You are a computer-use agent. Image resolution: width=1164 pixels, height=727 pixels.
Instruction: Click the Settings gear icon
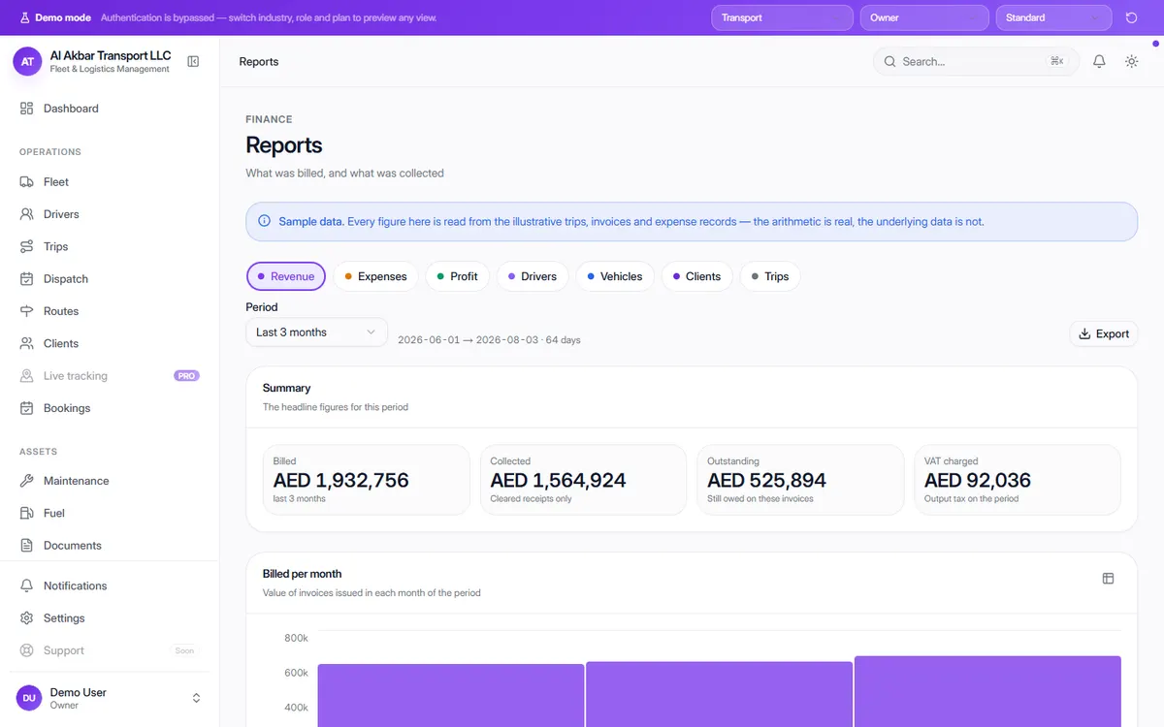[27, 618]
